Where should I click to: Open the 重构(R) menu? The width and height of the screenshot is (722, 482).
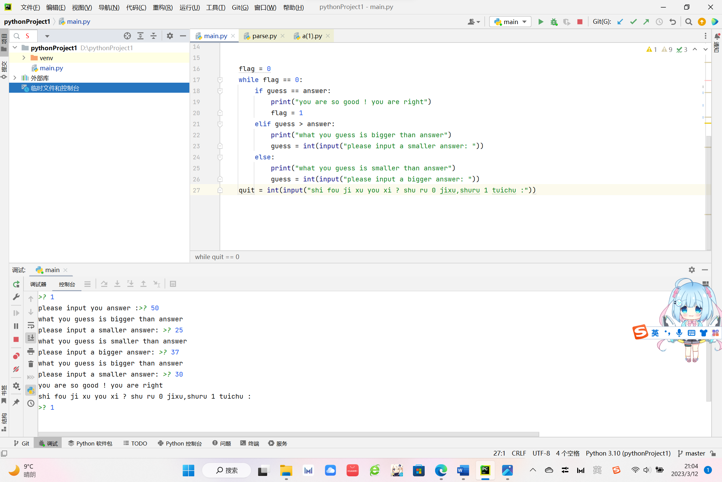point(163,7)
